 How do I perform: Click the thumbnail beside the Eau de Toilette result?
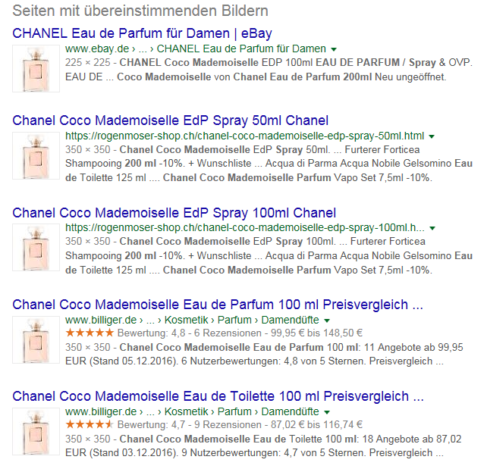click(x=36, y=431)
